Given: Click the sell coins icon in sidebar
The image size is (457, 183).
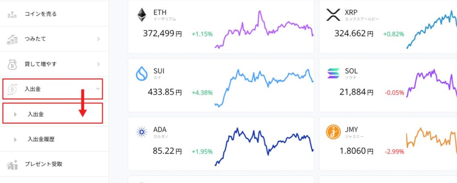Looking at the screenshot, I should click(12, 14).
